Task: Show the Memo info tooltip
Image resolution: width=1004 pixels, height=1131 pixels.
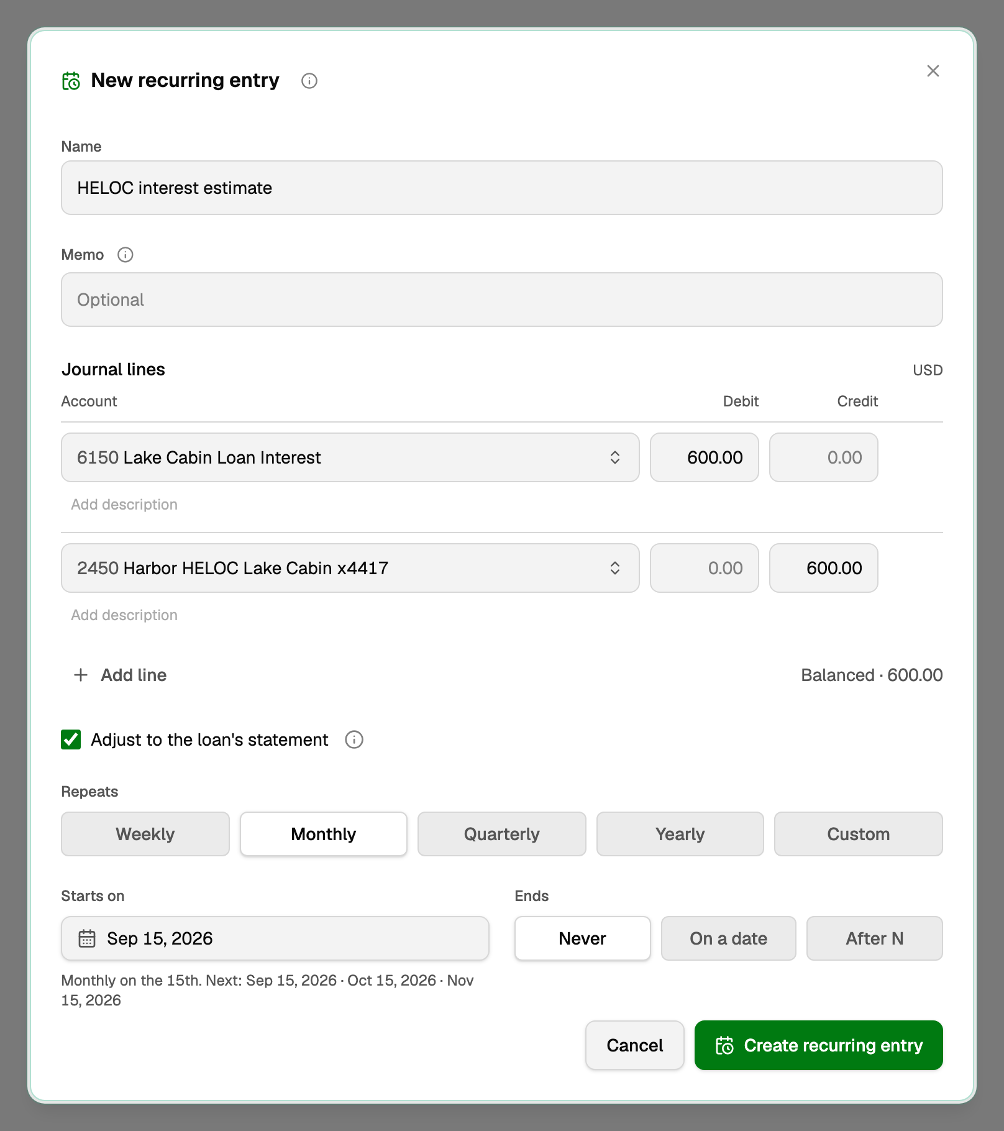Action: [125, 255]
